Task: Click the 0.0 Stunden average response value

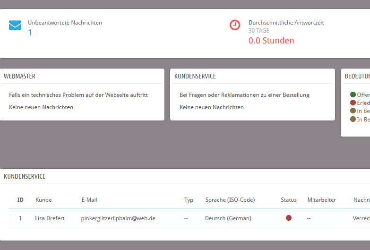Action: (x=271, y=41)
